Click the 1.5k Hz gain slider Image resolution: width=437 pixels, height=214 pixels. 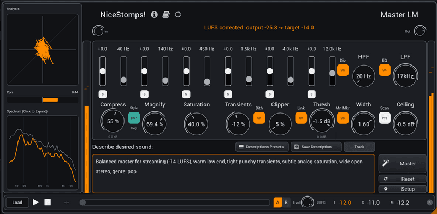pos(228,71)
